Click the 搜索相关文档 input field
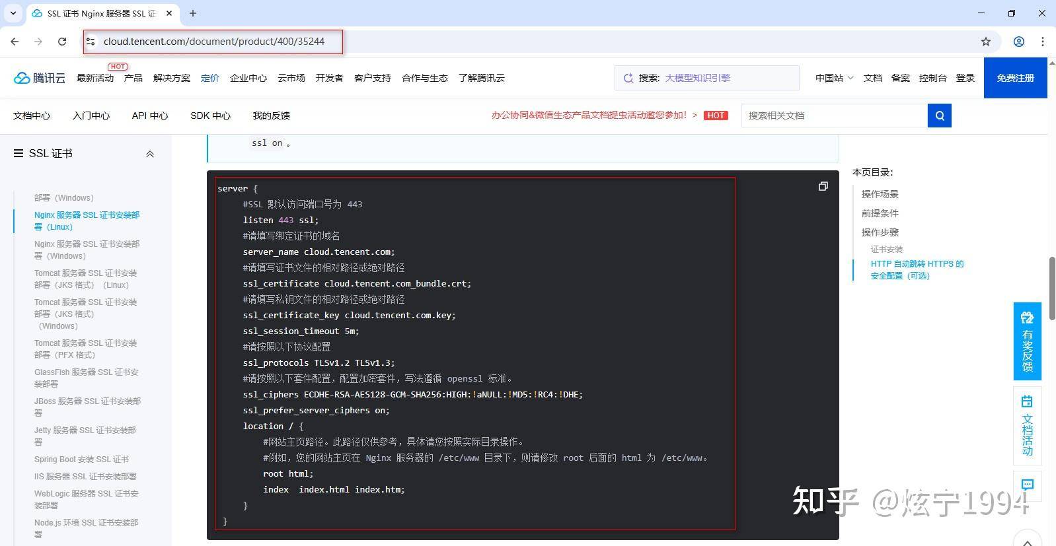The height and width of the screenshot is (546, 1056). pos(835,116)
